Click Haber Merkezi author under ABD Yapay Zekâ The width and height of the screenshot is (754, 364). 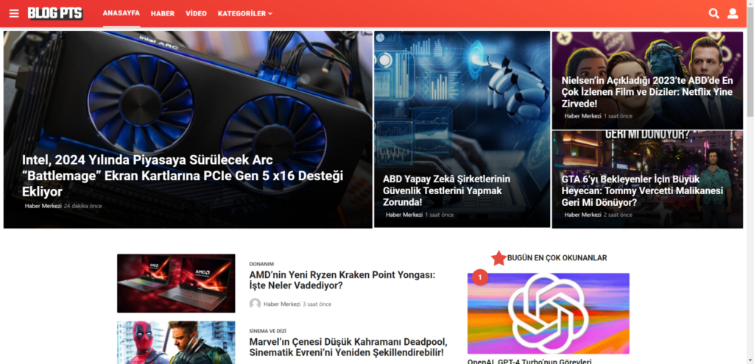click(404, 215)
